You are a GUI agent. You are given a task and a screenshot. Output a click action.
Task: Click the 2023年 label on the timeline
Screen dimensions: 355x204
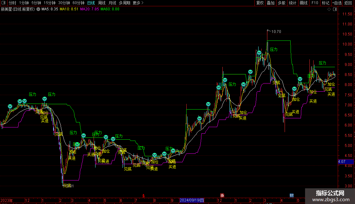[7, 200]
